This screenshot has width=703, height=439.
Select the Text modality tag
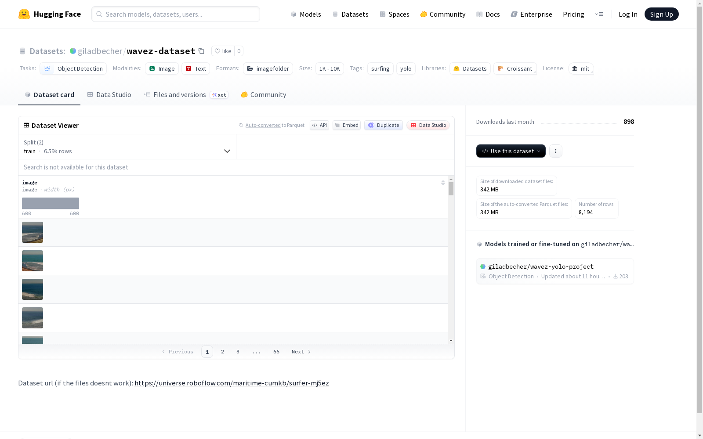196,68
